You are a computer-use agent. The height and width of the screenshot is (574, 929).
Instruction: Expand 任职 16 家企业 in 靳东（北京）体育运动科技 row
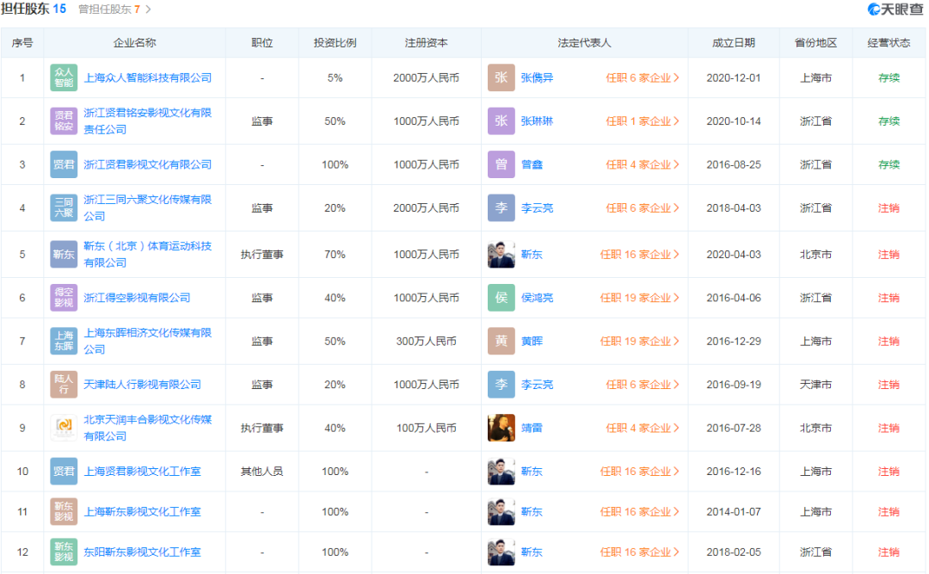(x=640, y=255)
